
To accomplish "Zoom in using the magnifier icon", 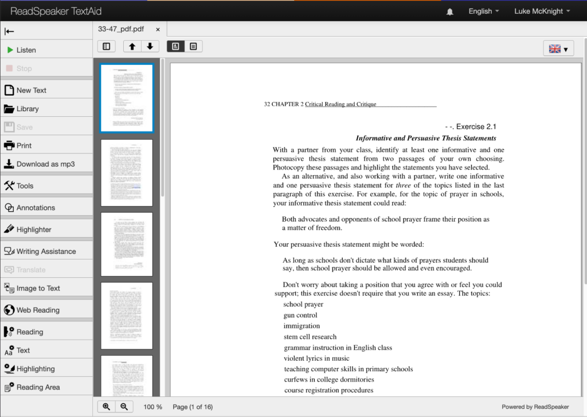I will click(x=106, y=407).
